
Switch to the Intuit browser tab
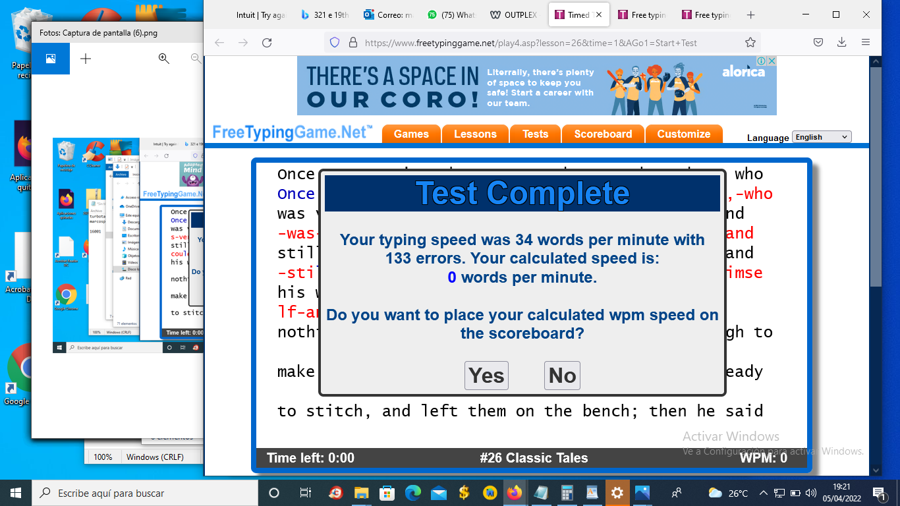point(260,14)
